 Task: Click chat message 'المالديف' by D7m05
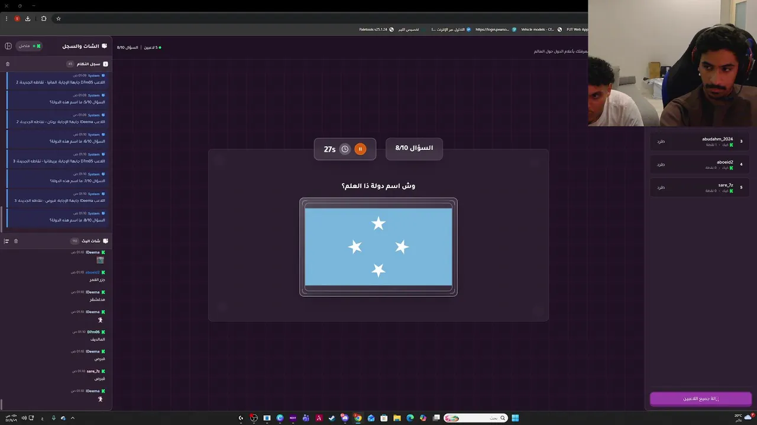(x=98, y=339)
